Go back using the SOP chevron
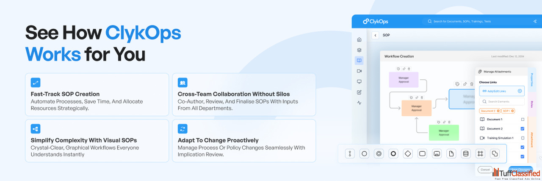Screen dimensions: 542x181 point(375,36)
